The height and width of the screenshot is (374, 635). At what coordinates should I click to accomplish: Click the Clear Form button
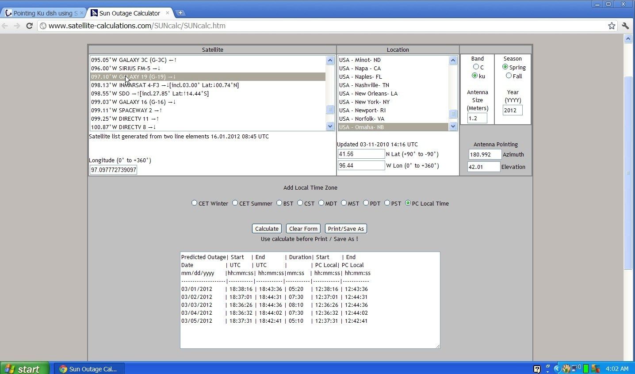(303, 229)
